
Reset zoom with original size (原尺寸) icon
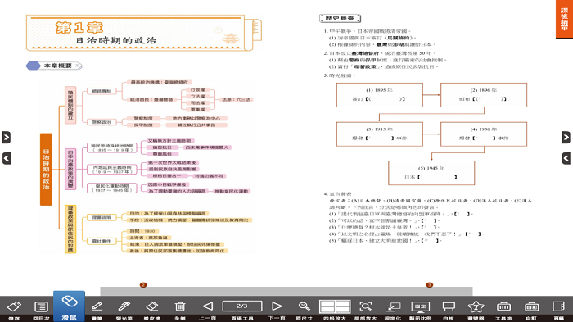click(304, 306)
